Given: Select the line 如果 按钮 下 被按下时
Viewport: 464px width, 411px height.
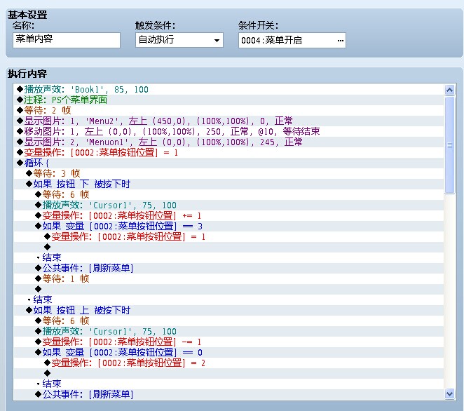Looking at the screenshot, I should click(228, 184).
